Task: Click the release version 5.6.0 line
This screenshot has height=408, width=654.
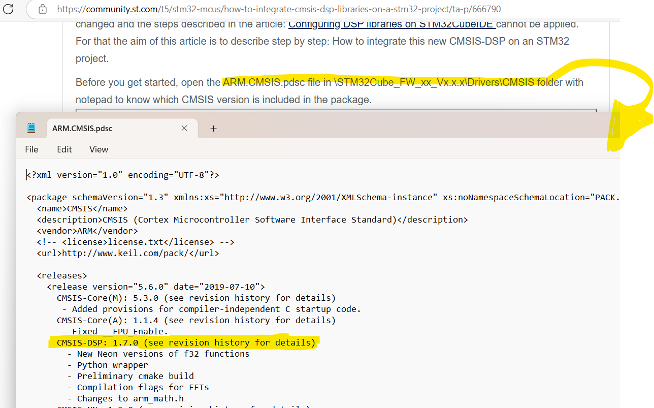Action: pos(156,287)
